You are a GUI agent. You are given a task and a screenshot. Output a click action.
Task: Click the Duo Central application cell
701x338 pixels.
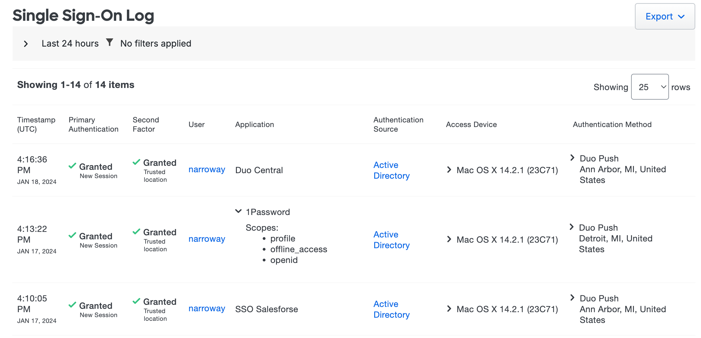point(259,170)
